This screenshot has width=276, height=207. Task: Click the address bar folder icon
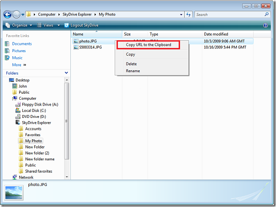(28, 14)
